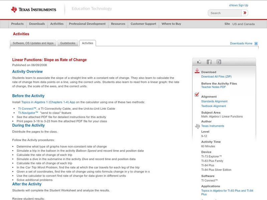This screenshot has width=267, height=200.
Task: Click the During the Activity heading
Action: coord(28,125)
